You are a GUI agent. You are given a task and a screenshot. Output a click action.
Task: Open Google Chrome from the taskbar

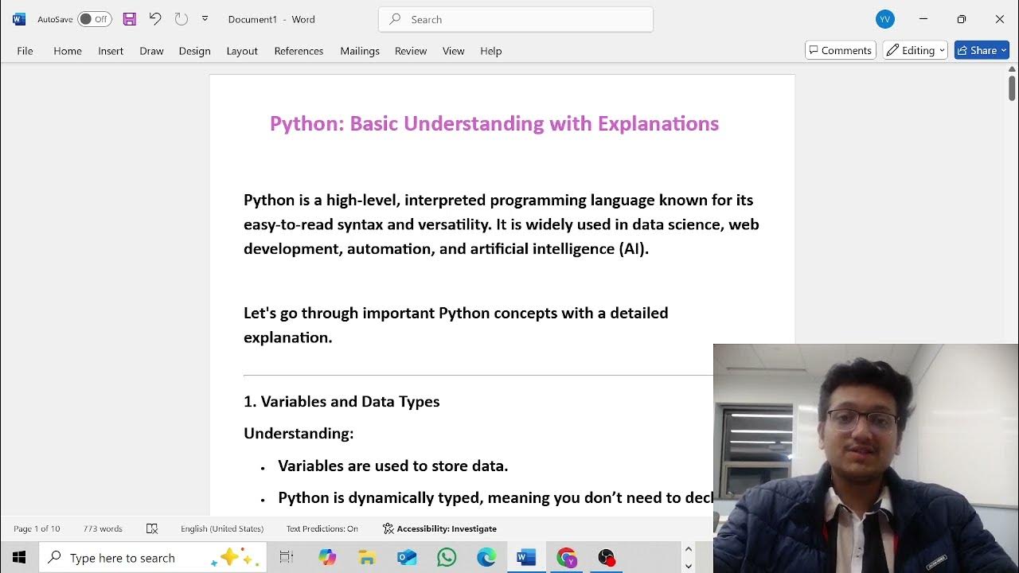[566, 558]
